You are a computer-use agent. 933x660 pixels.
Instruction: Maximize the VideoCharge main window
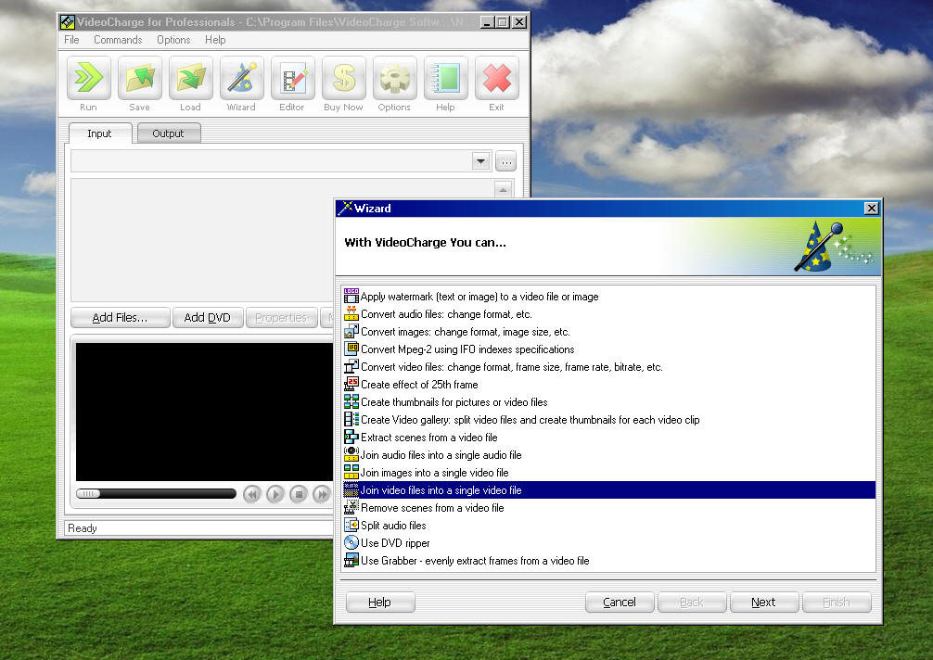(x=503, y=22)
